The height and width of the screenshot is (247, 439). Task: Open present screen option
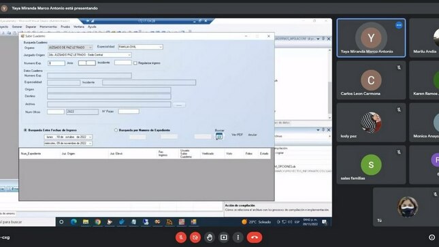point(224,237)
